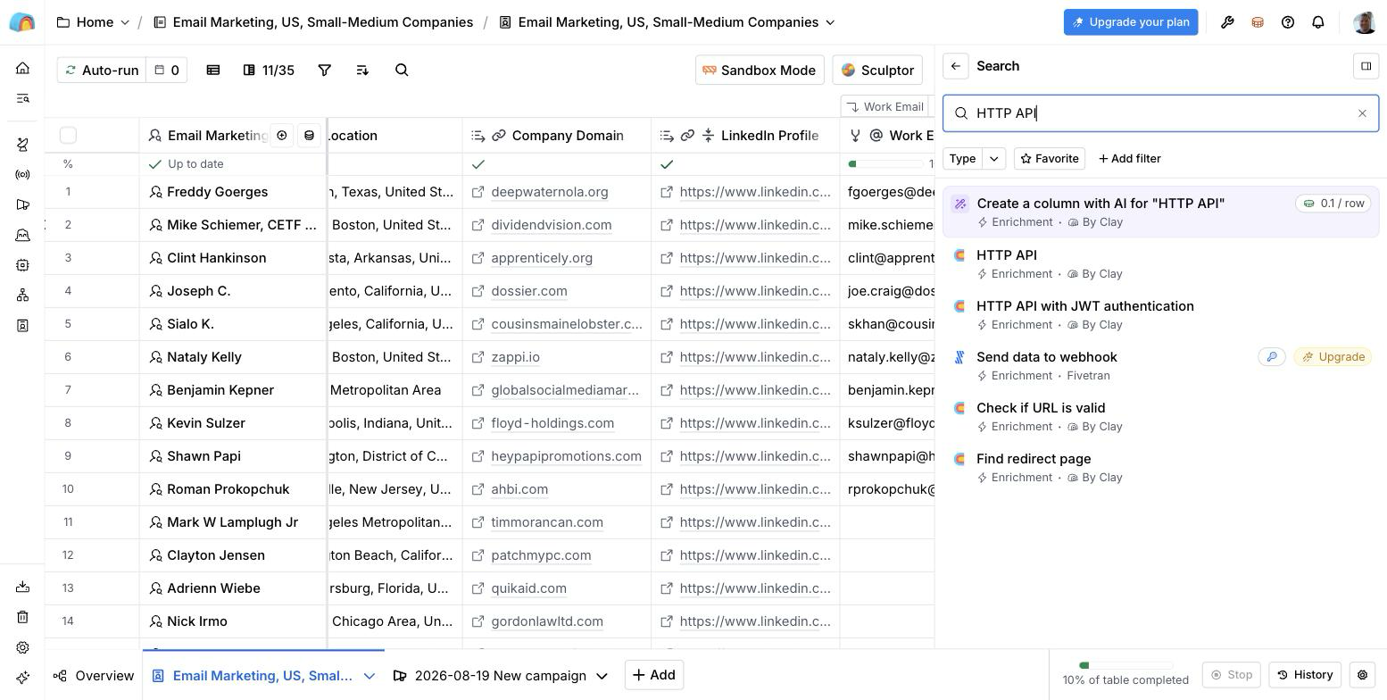The image size is (1387, 700).
Task: Enable Sandbox Mode
Action: [x=760, y=70]
